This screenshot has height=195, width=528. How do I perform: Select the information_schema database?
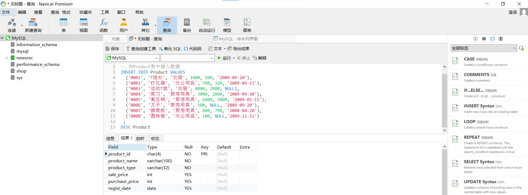point(37,45)
